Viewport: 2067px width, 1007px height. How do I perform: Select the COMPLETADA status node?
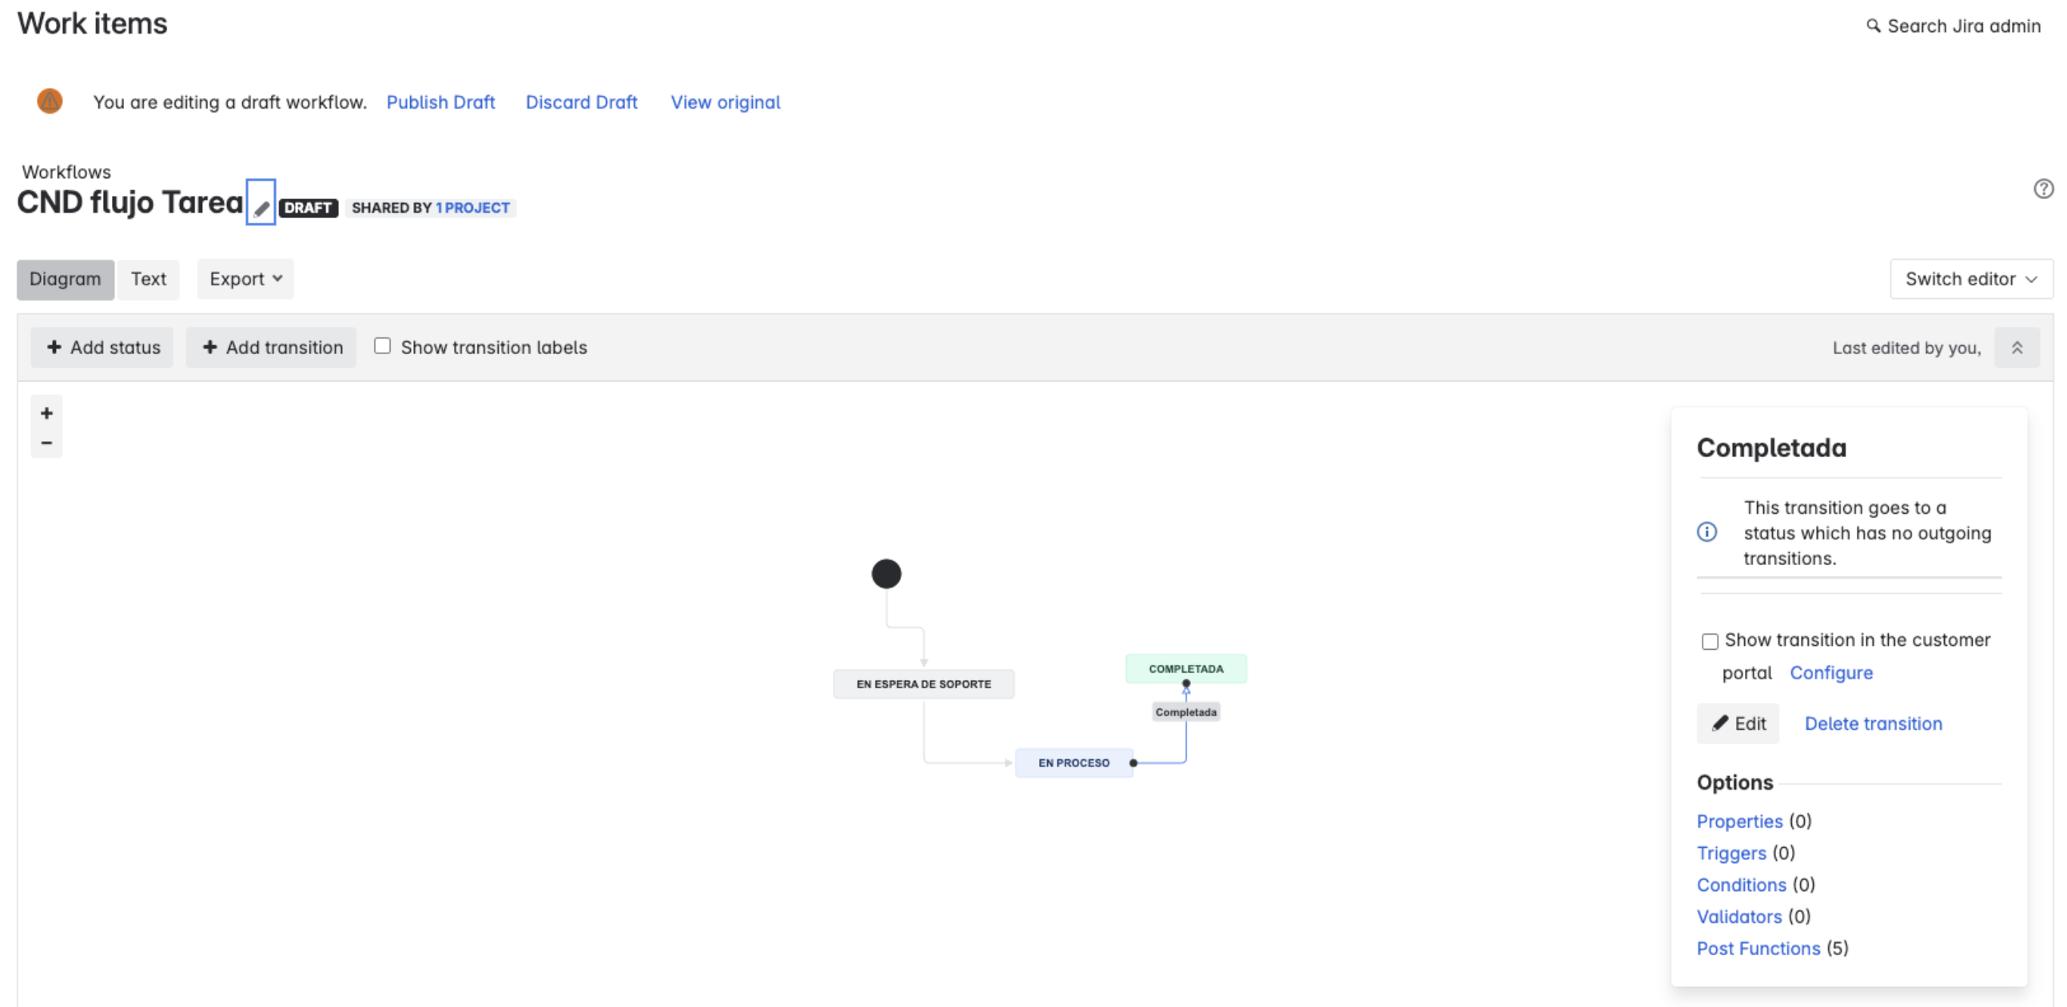pyautogui.click(x=1186, y=668)
